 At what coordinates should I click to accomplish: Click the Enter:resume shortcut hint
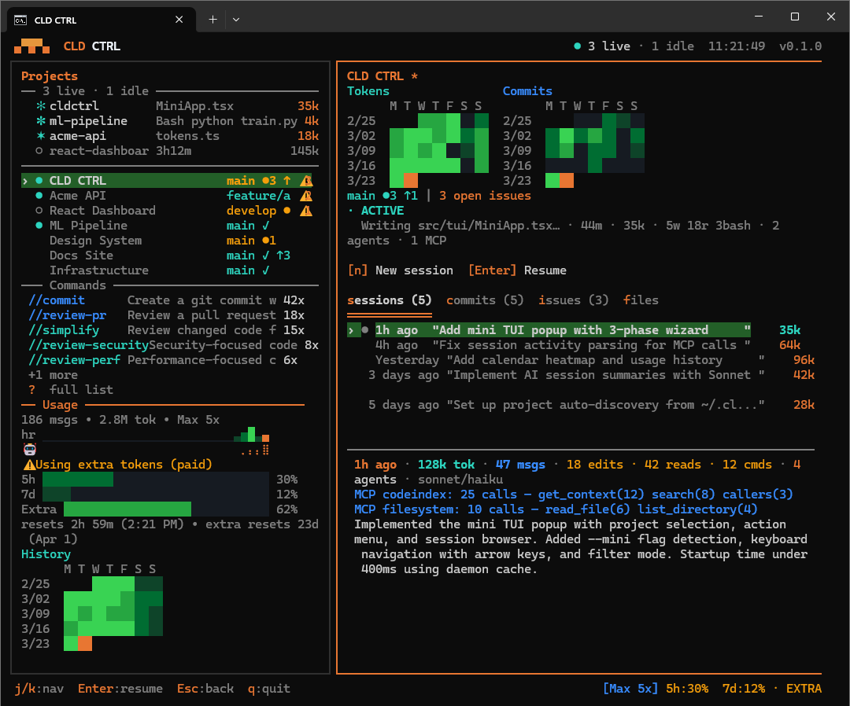(x=120, y=689)
